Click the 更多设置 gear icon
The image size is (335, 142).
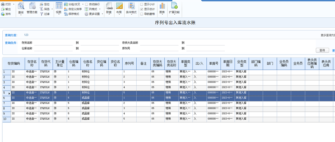tap(86, 14)
